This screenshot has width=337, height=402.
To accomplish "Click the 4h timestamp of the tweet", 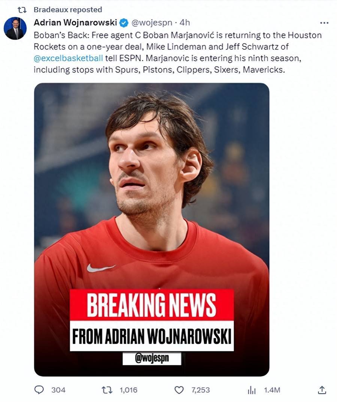I will click(x=185, y=23).
